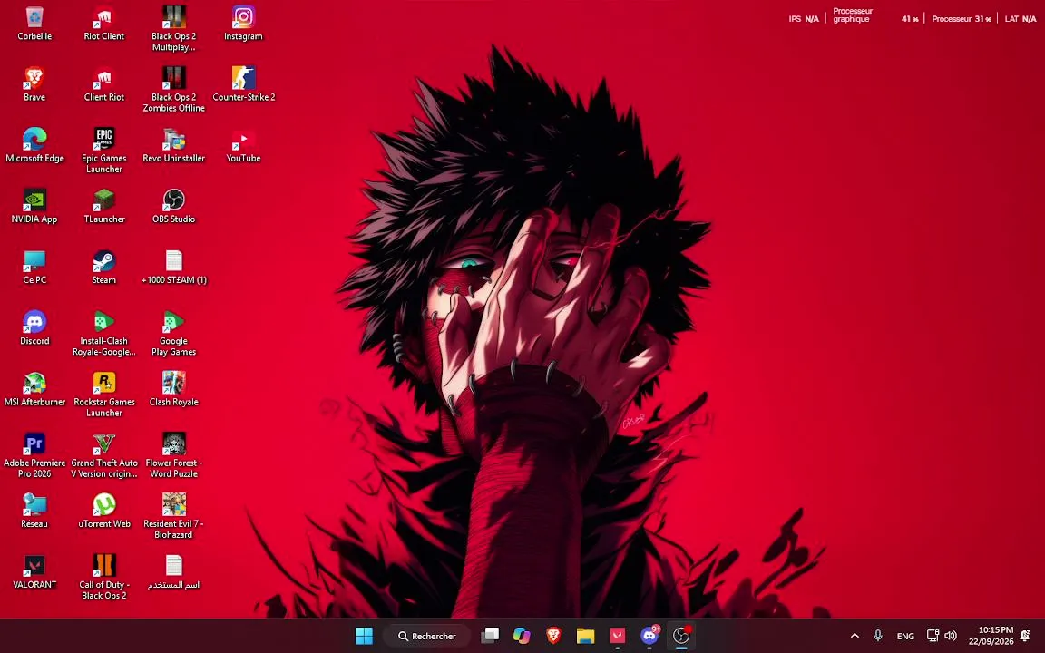Open the volume control in tray
Screen dimensions: 1045x653
[951, 636]
